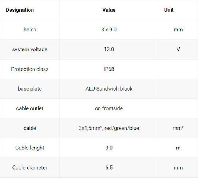Screen dimensions: 198x179
Task: Click the on frontside value
Action: click(109, 108)
